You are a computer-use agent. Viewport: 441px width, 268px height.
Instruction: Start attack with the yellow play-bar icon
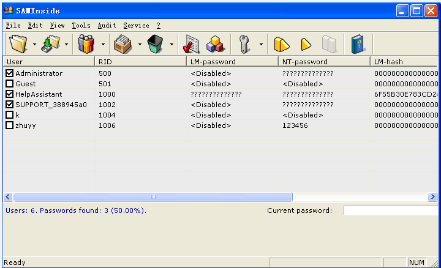pyautogui.click(x=282, y=45)
